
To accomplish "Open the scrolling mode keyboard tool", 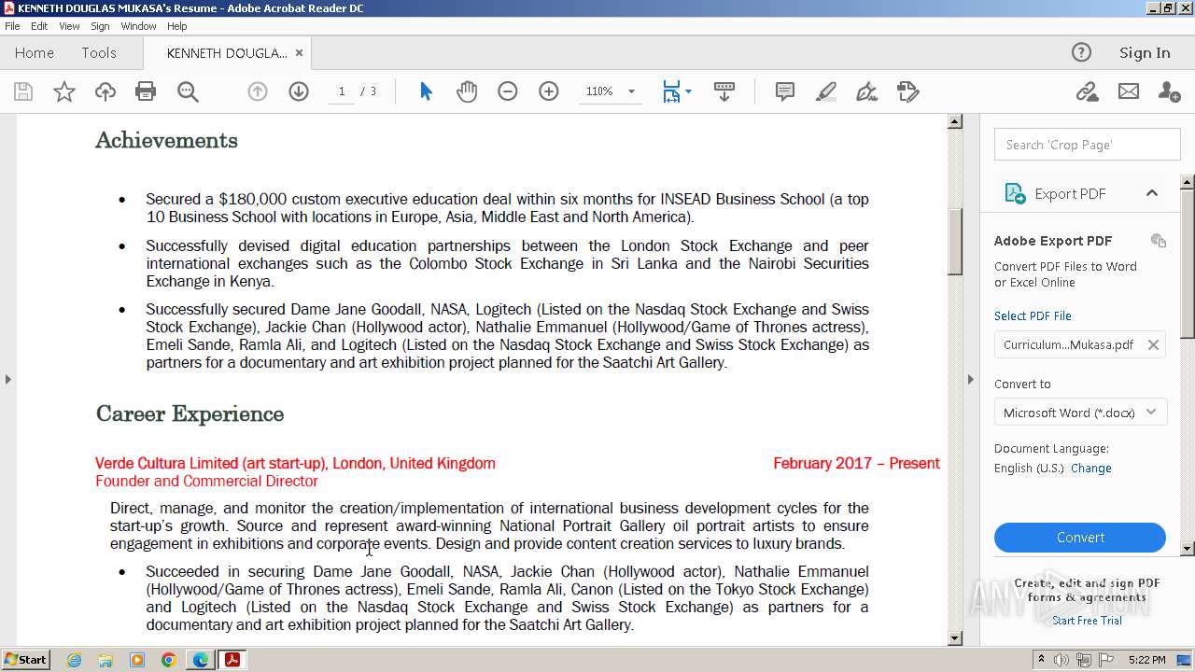I will pos(724,91).
